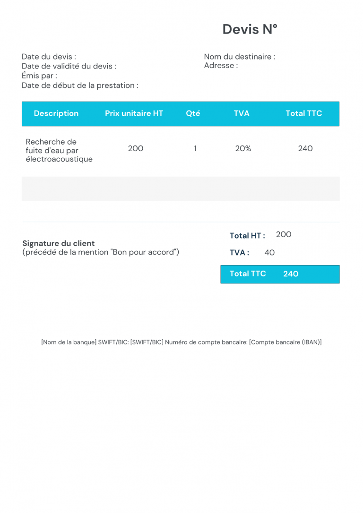Click Date de début de la prestation

click(x=80, y=85)
